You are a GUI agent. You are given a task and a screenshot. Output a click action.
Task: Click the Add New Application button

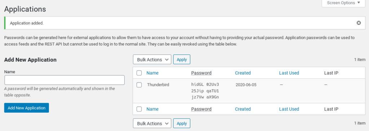pos(27,108)
